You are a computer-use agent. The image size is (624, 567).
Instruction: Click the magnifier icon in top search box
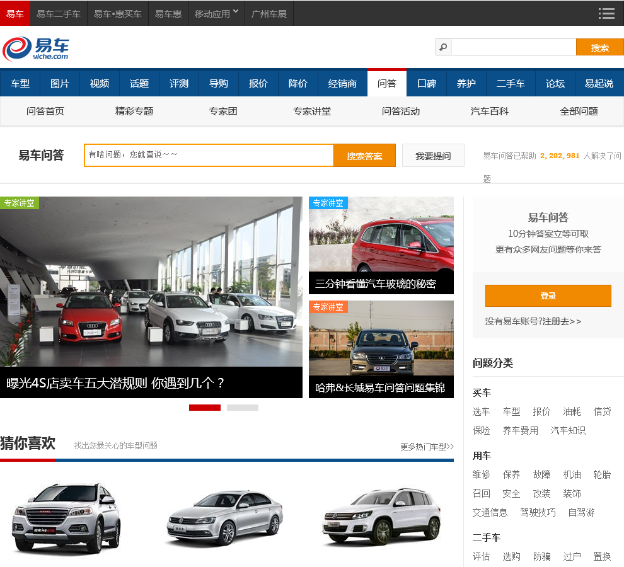click(x=443, y=47)
